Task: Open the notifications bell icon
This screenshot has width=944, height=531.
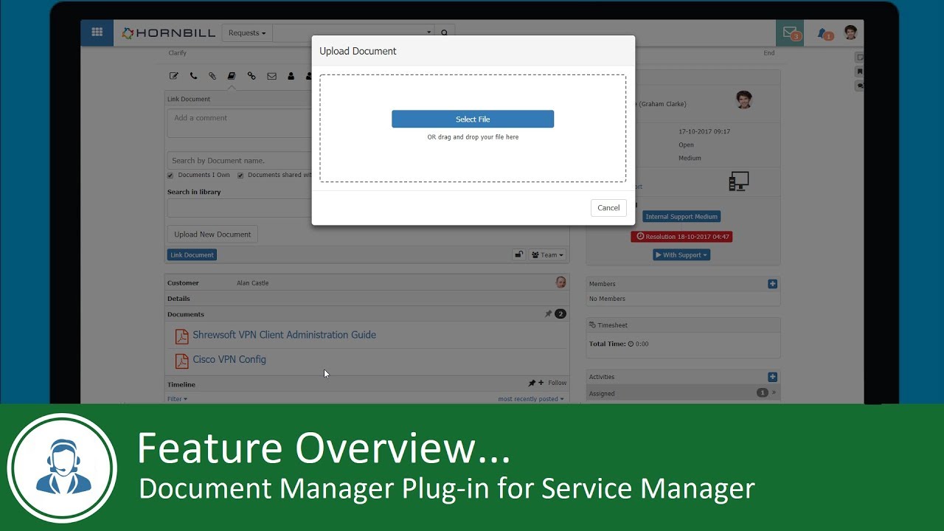Action: (x=824, y=33)
